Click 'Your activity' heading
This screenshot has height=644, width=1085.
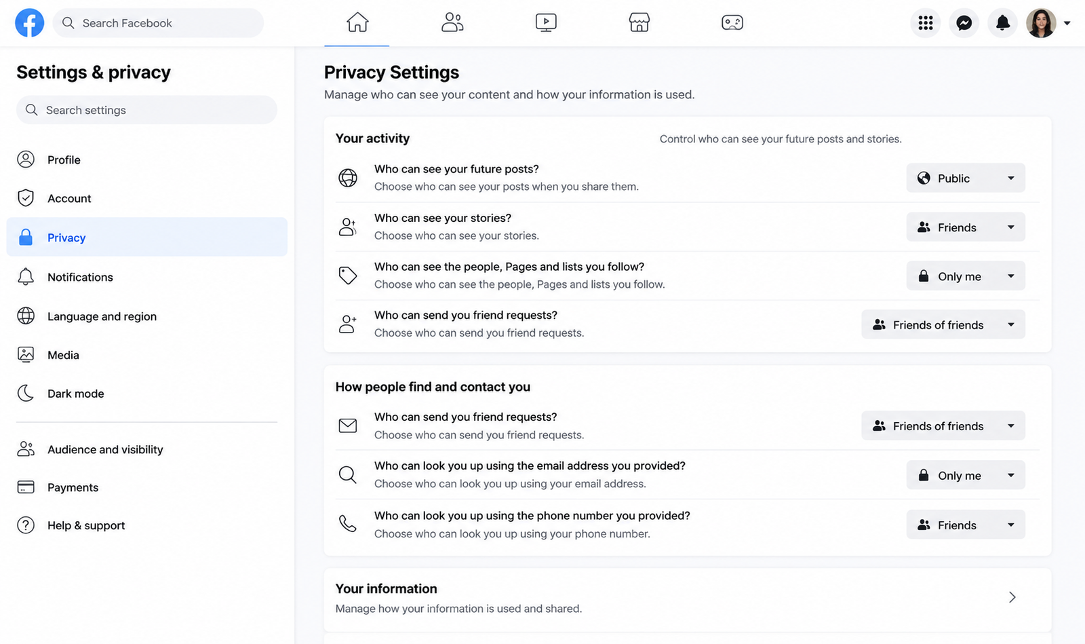[372, 138]
